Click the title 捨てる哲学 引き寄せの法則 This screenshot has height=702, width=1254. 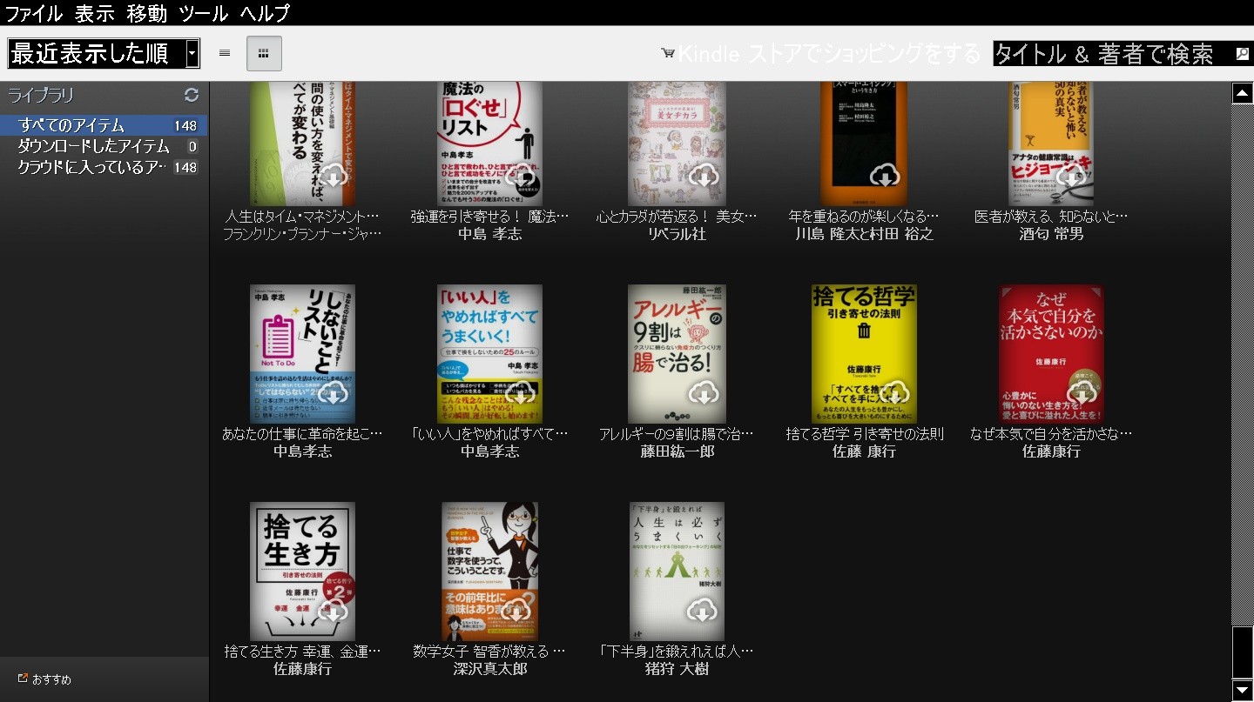point(864,433)
